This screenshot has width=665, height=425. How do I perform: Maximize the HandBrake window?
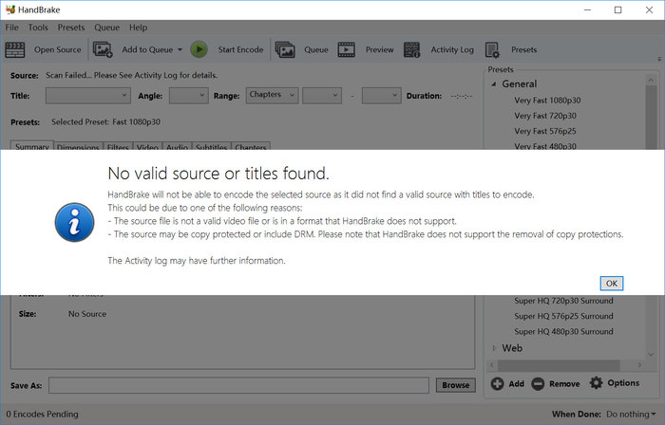617,9
